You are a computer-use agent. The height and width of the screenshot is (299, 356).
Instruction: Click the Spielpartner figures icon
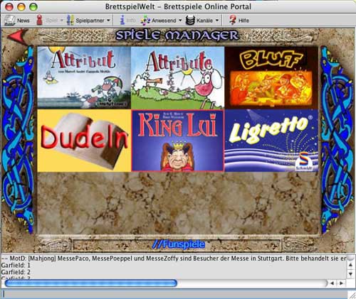click(x=70, y=20)
